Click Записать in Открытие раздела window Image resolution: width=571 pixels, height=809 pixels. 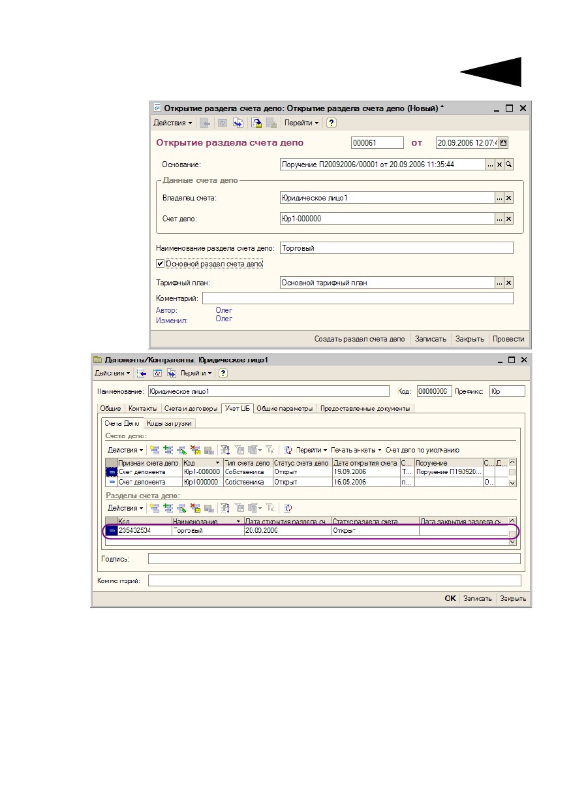431,339
